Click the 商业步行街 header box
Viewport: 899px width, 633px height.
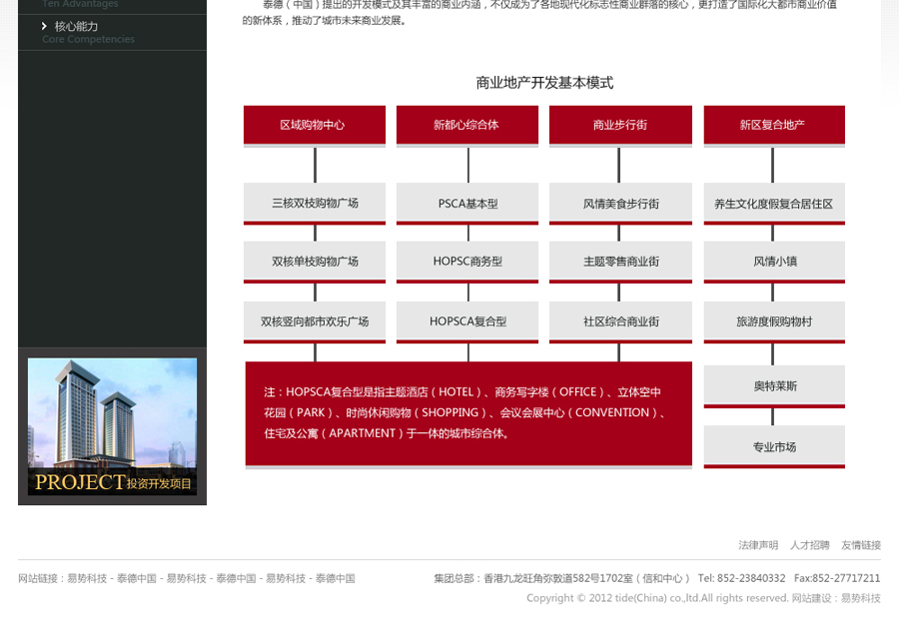coord(620,125)
